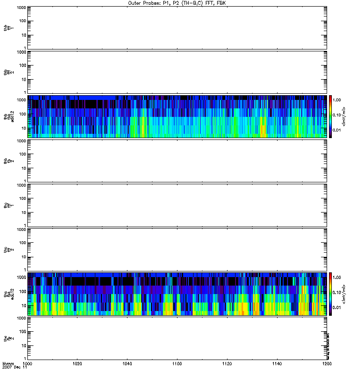
Task: Click the thb spectrogram's 'edc12' y-axis label
Action: click(12, 116)
